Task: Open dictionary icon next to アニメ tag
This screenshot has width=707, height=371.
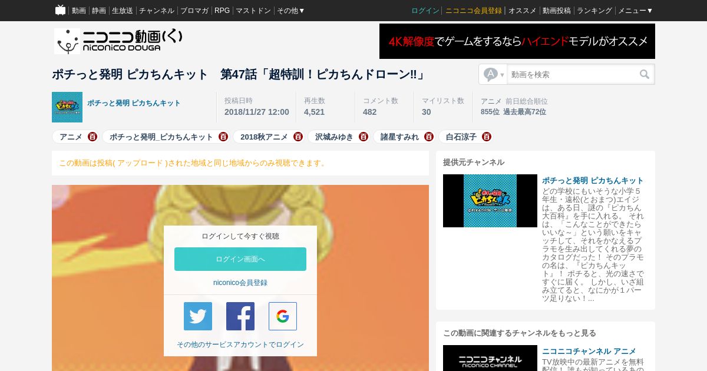Action: pyautogui.click(x=92, y=137)
